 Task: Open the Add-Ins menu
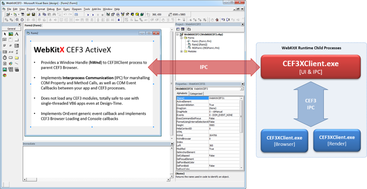[96, 9]
